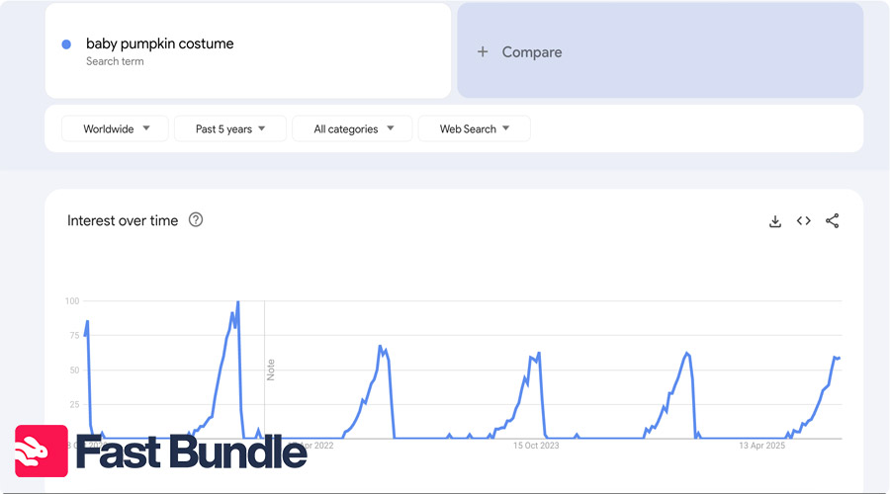Download the Interest over time data
890x494 pixels.
[x=775, y=221]
